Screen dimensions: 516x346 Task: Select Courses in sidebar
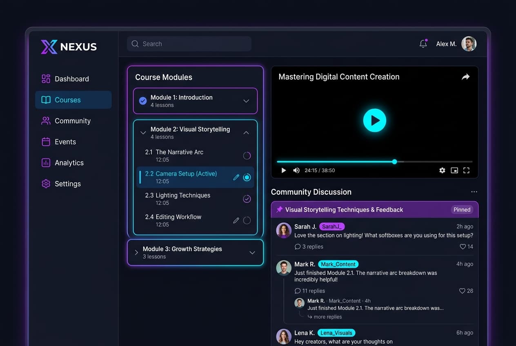73,100
